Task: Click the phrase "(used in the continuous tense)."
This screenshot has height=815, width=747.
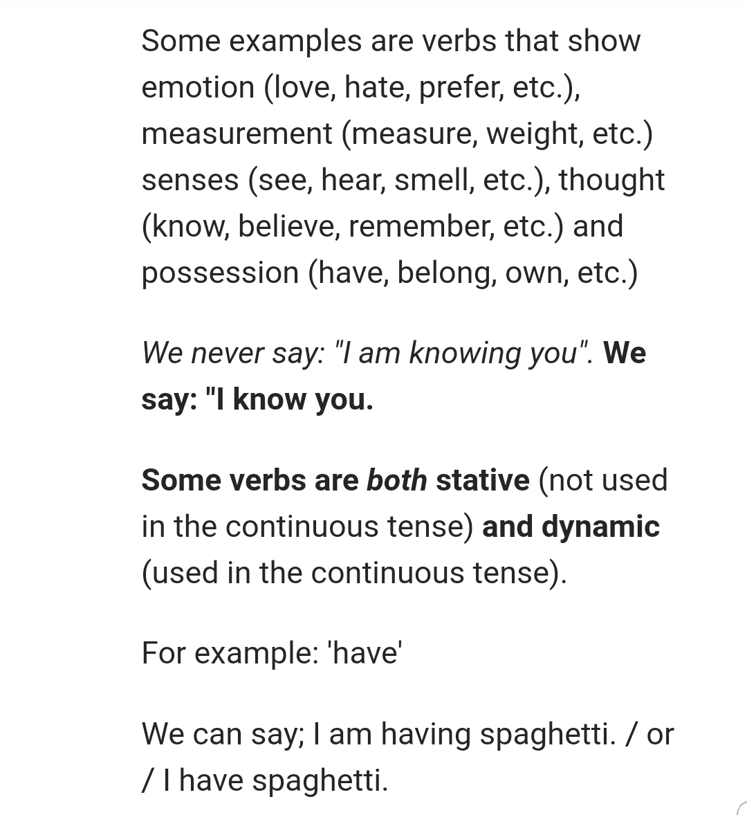Action: coord(353,573)
